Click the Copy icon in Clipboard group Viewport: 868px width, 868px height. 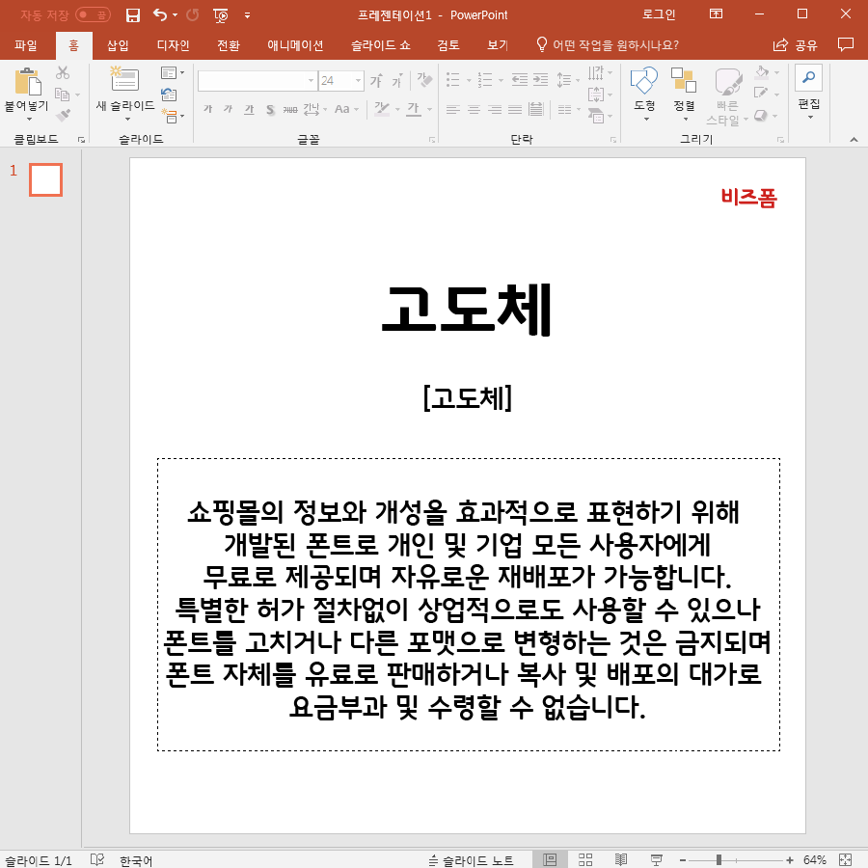pos(63,94)
